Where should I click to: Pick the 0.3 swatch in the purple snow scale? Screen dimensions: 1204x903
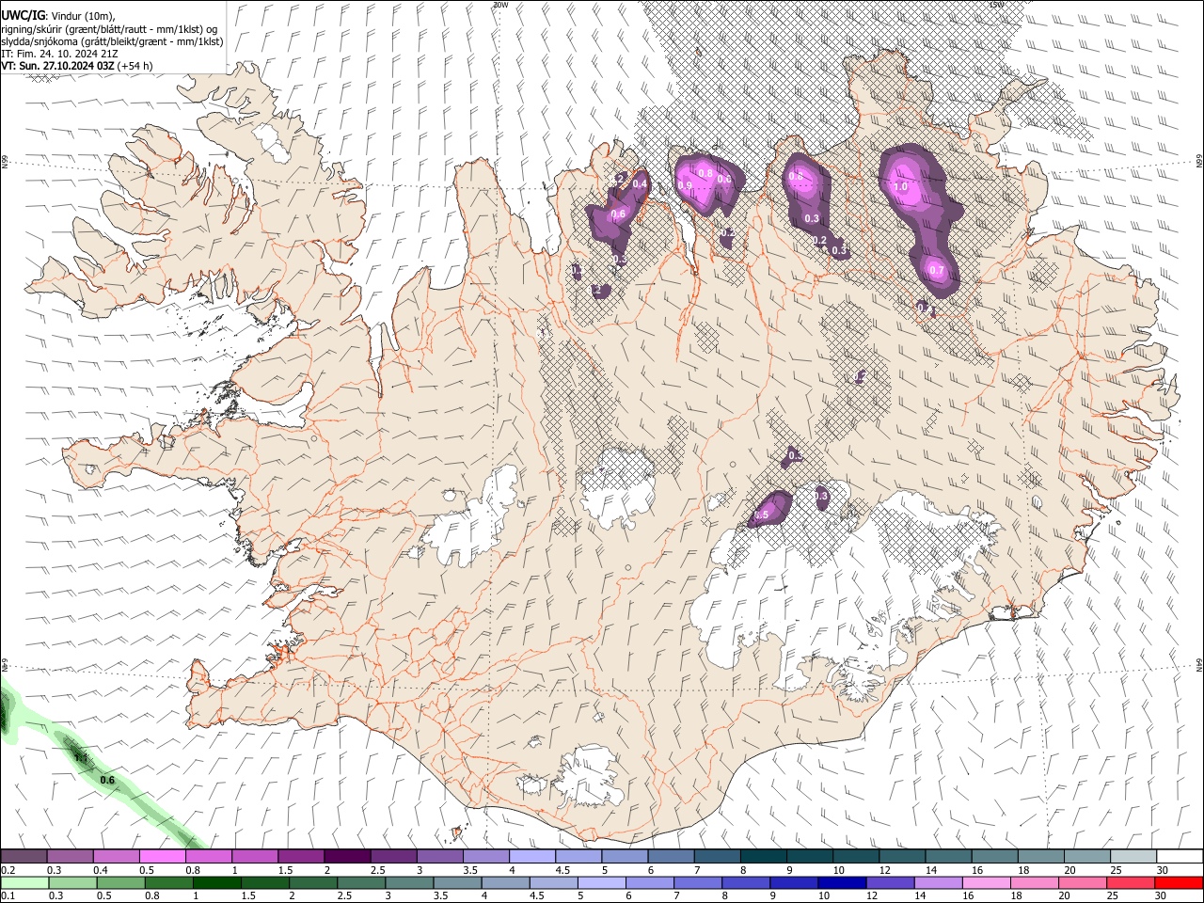[70, 856]
